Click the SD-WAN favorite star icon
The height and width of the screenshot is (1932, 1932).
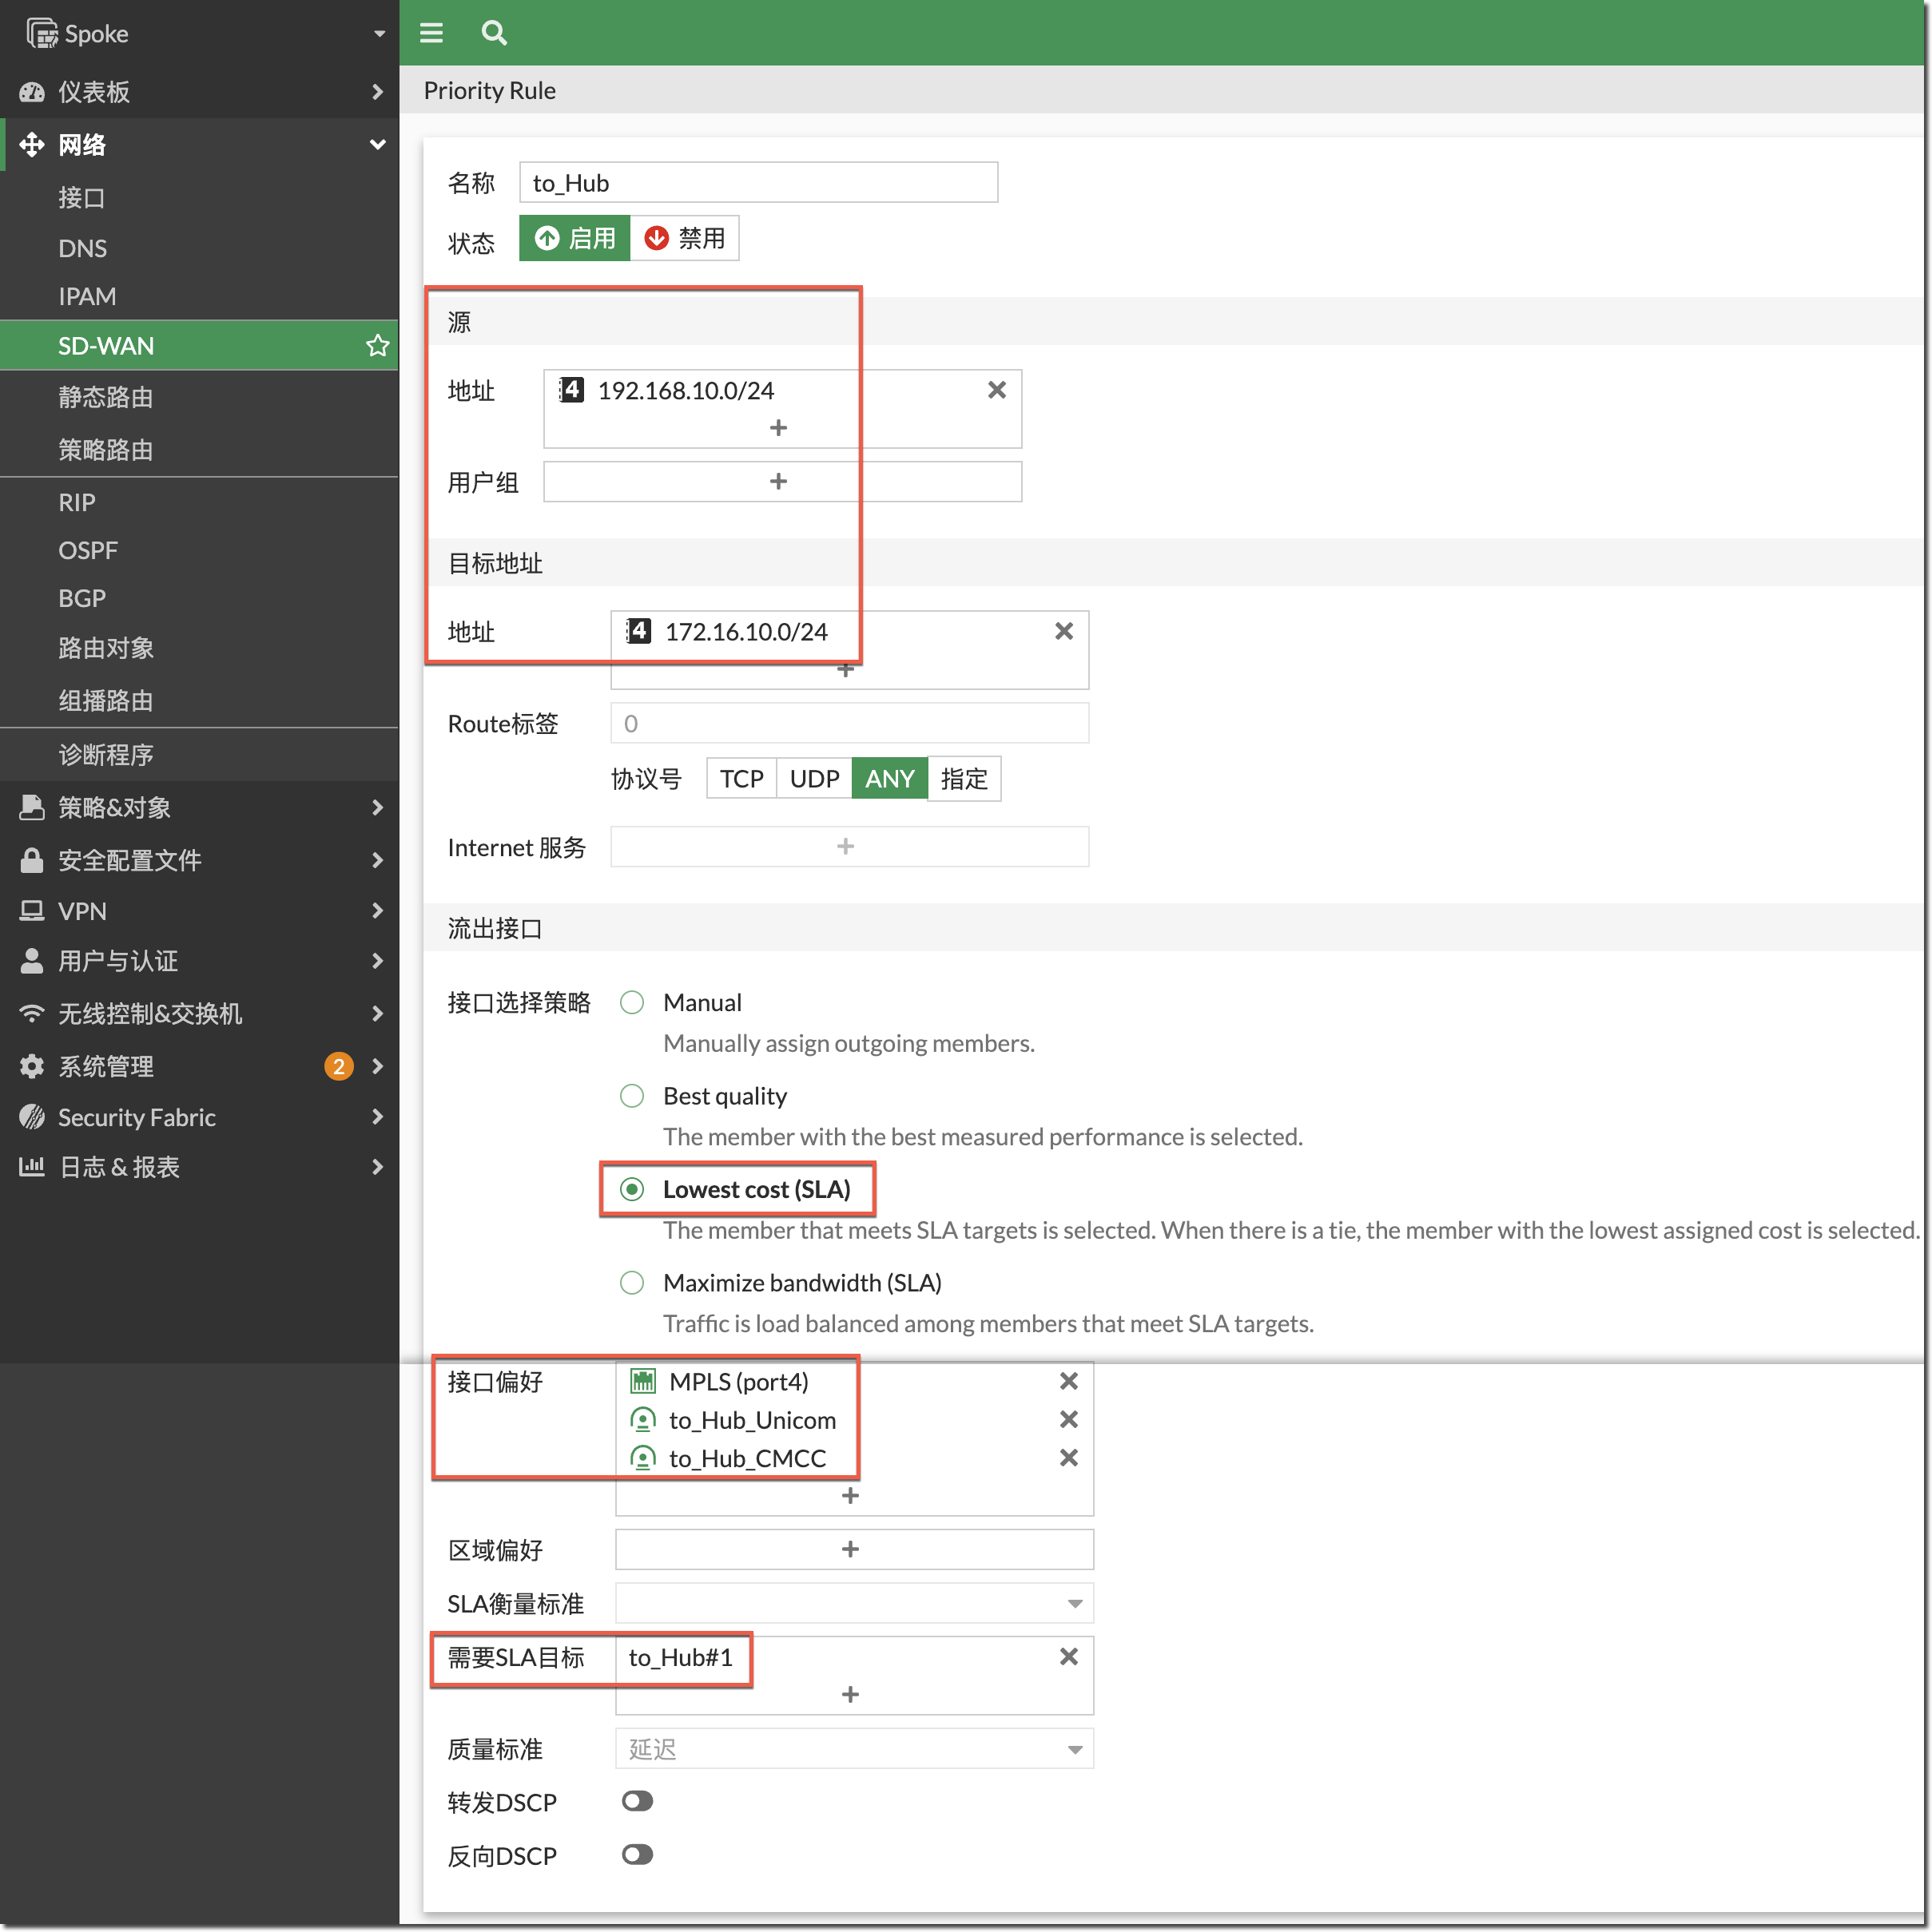377,346
